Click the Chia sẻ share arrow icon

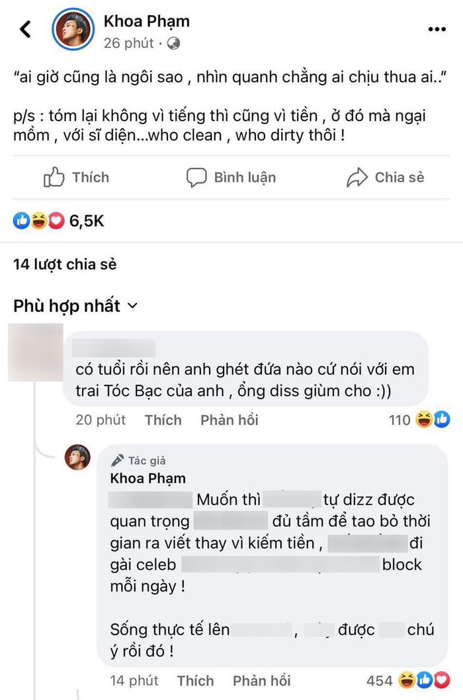tap(358, 177)
